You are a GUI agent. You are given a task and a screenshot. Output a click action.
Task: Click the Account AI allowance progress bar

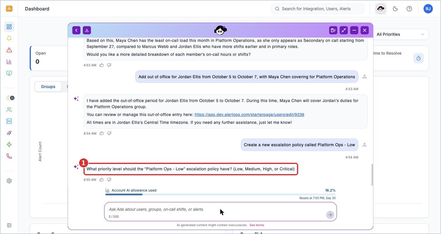coord(220,194)
